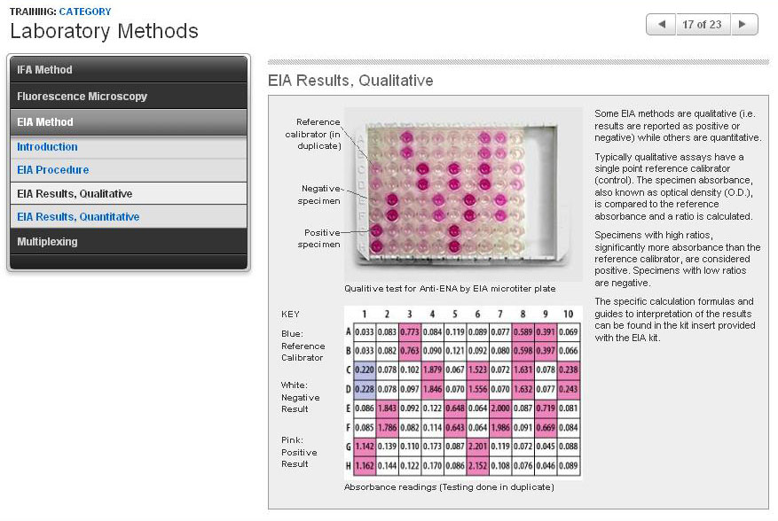Select EIA Results, Qualitative in sidebar
The image size is (778, 521).
pos(75,194)
